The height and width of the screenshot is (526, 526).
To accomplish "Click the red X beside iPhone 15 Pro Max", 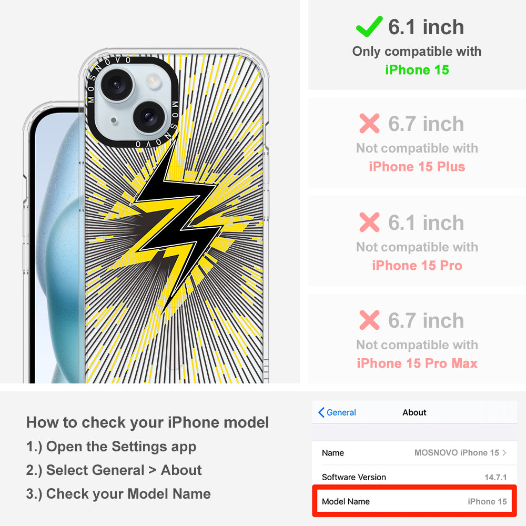I will (x=369, y=320).
